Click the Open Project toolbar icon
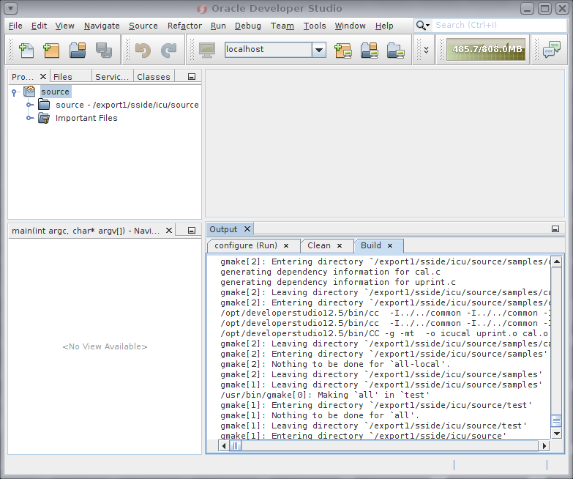The height and width of the screenshot is (479, 573). click(78, 50)
